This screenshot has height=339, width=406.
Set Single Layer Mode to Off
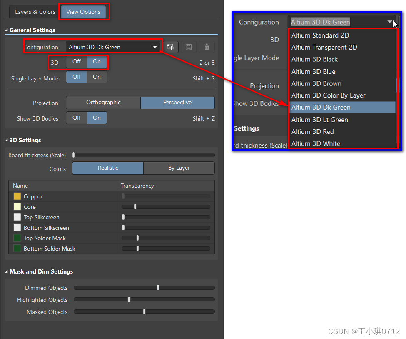(x=76, y=77)
